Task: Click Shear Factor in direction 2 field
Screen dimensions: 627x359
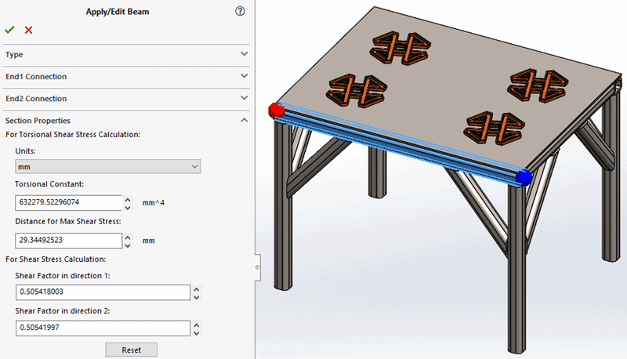Action: click(x=103, y=328)
